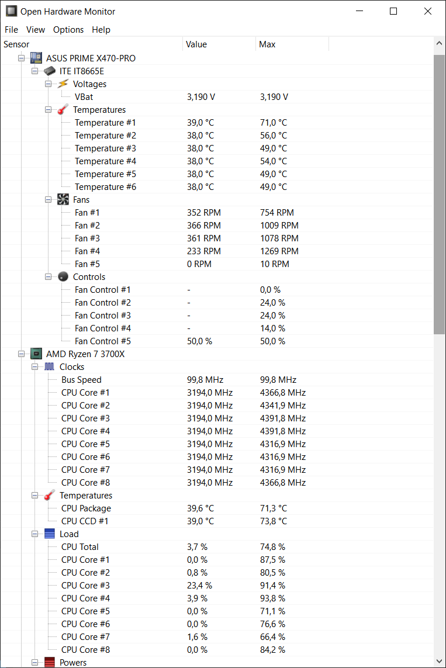Open the File menu
This screenshot has height=668, width=446.
coord(12,29)
